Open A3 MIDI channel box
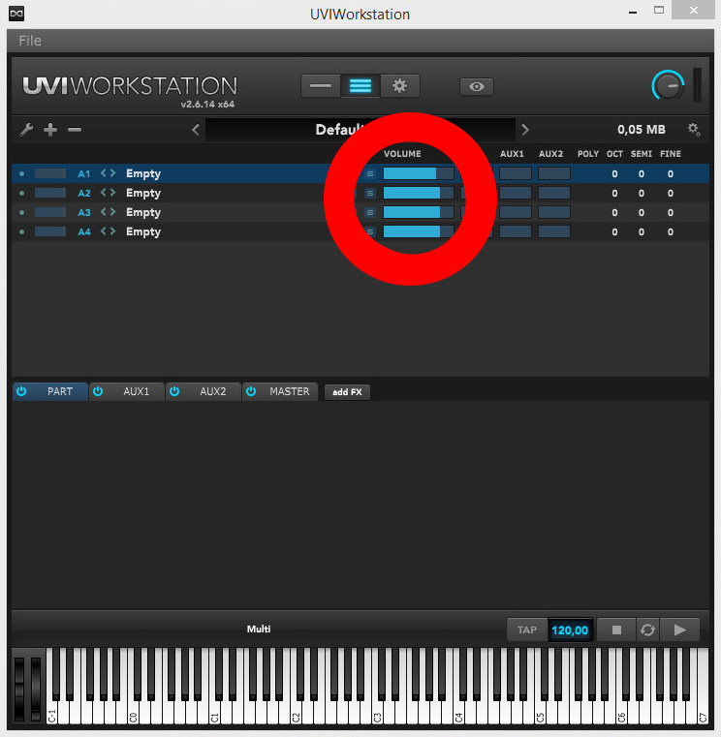 50,212
